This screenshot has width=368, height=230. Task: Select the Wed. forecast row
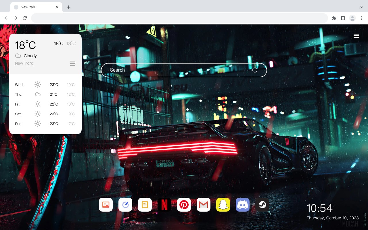[45, 85]
